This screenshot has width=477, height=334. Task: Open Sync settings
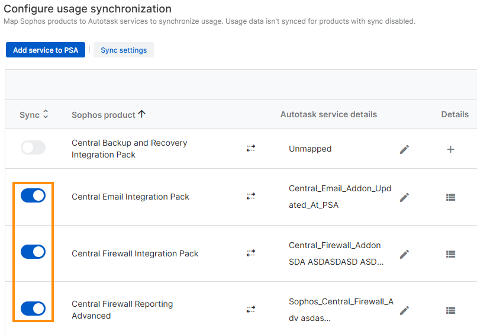pos(124,50)
